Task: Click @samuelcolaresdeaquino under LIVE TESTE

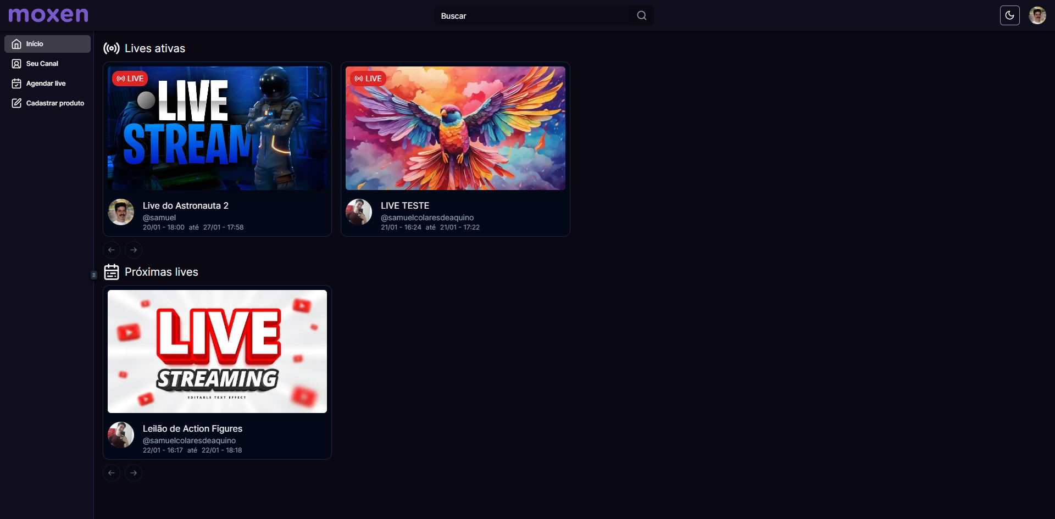Action: (427, 217)
